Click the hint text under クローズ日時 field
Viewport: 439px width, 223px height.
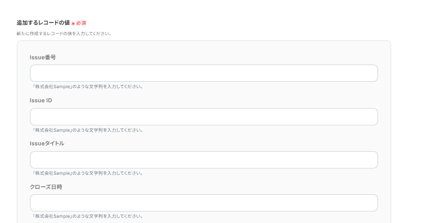(88, 216)
